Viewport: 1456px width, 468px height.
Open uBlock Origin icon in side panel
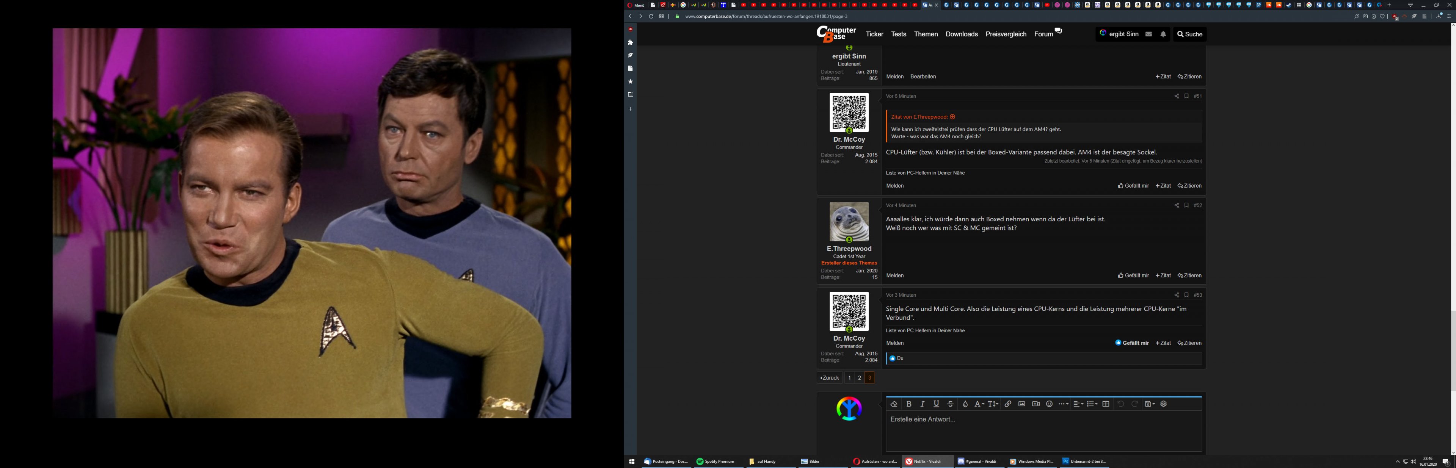[630, 30]
